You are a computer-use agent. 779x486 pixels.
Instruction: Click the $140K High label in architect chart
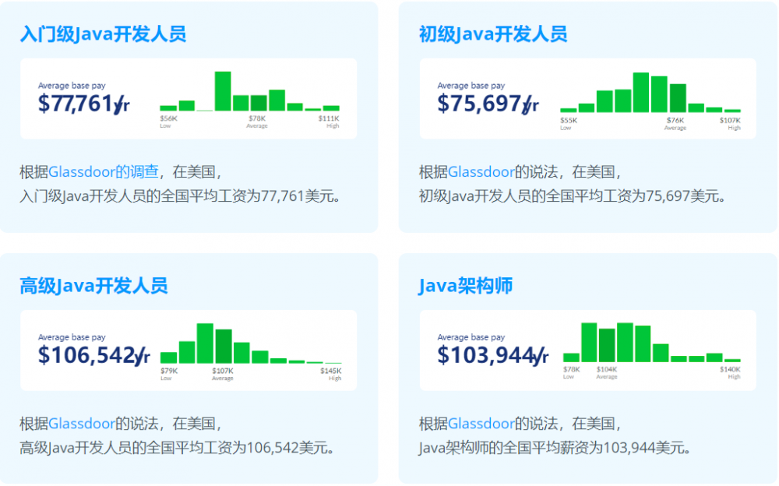click(731, 369)
